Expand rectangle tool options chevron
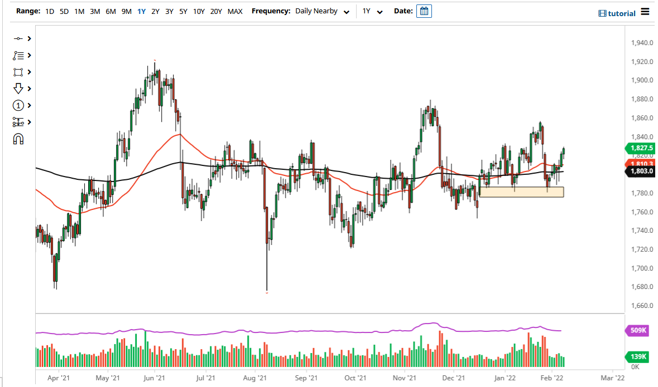This screenshot has width=658, height=387. pos(30,72)
